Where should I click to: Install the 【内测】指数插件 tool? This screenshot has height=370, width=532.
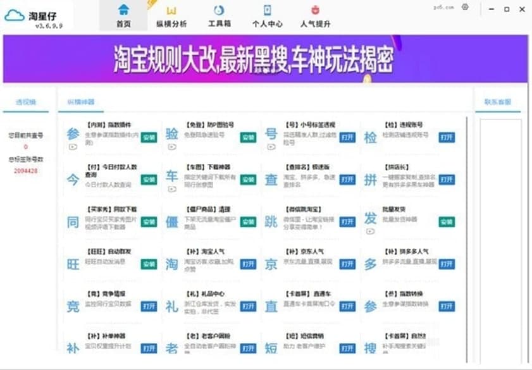click(x=149, y=137)
